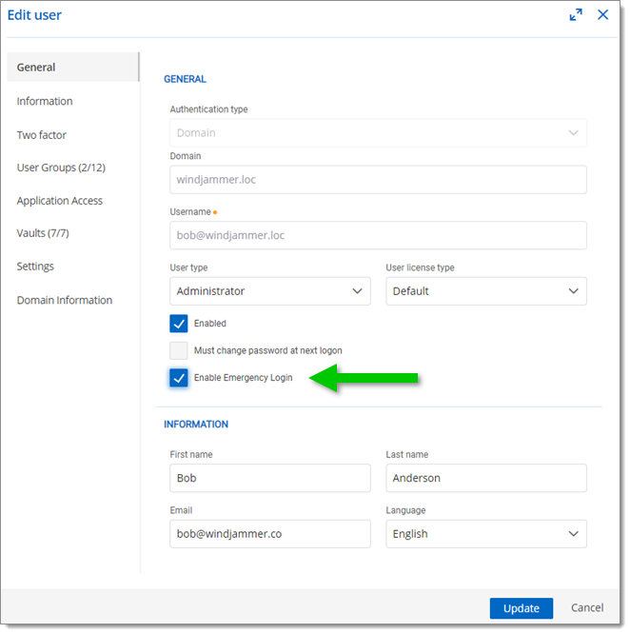Close the Edit user dialog

point(603,15)
